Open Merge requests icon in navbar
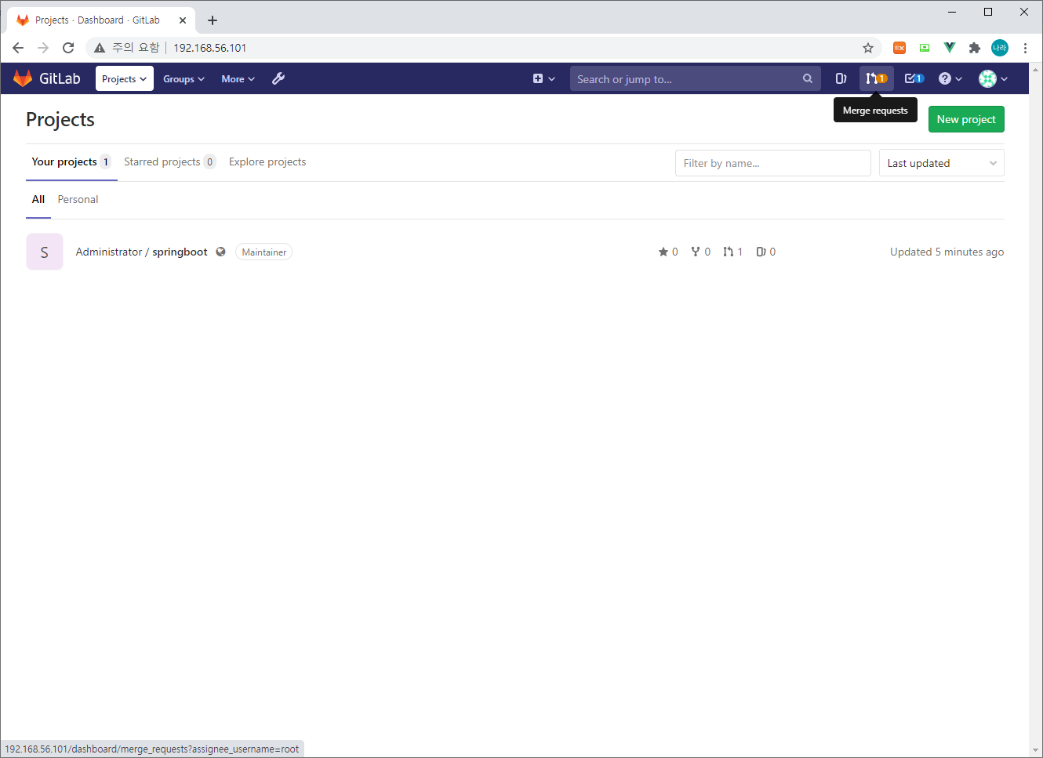Viewport: 1043px width, 758px height. point(876,78)
